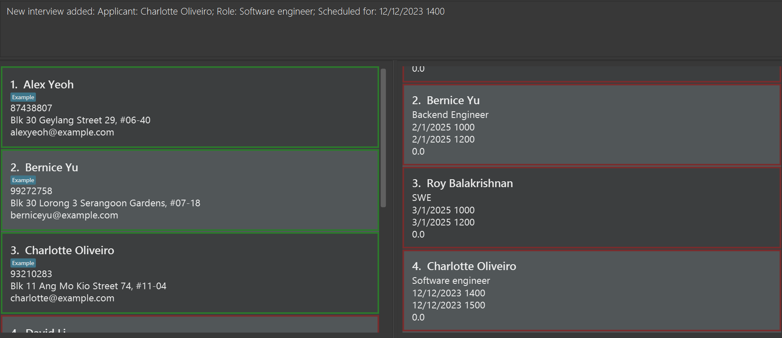Click start time 2/1/2025 1000
The height and width of the screenshot is (338, 782).
coord(443,127)
